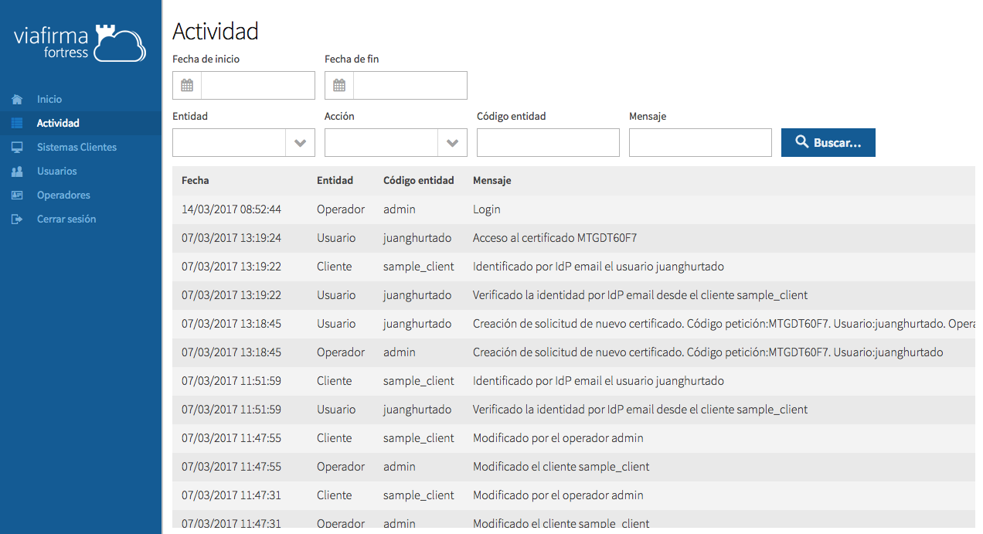Navigate to Operadores
This screenshot has height=534, width=983.
pyautogui.click(x=63, y=195)
